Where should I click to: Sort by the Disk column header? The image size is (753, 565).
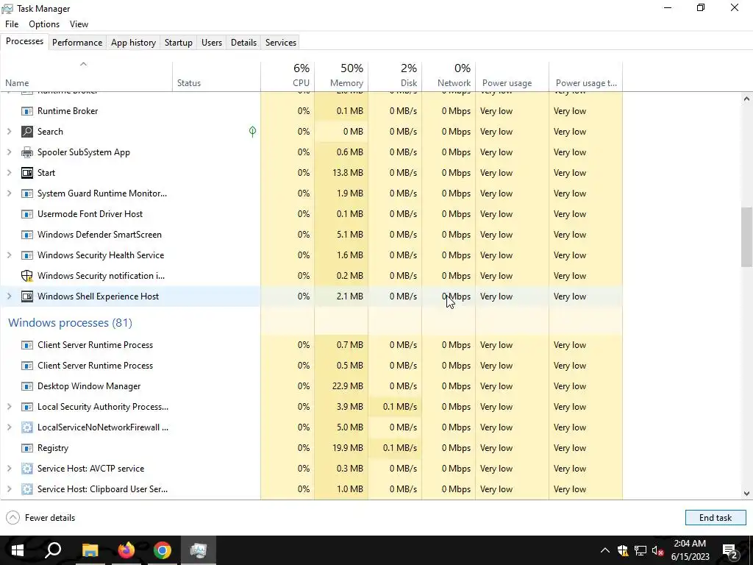(395, 76)
